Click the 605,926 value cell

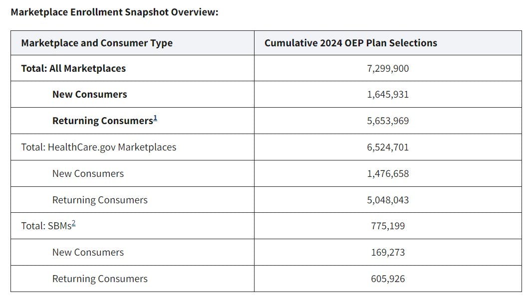coord(388,279)
